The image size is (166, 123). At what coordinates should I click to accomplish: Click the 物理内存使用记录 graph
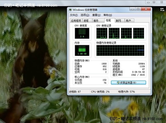pos(120,50)
